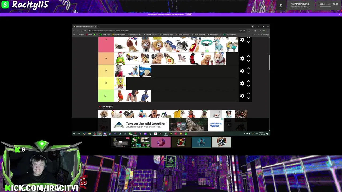The image size is (342, 192).
Task: Move the S tier row down
Action: click(248, 42)
